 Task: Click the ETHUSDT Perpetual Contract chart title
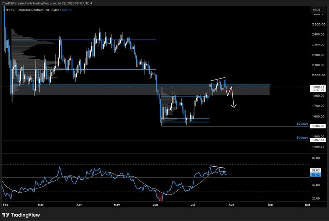tap(31, 10)
